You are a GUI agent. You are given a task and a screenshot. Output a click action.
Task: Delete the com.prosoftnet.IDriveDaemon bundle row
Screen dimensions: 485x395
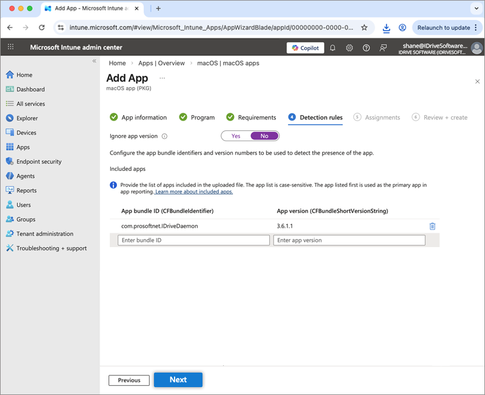coord(432,226)
